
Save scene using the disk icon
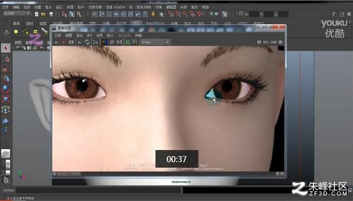tap(51, 14)
